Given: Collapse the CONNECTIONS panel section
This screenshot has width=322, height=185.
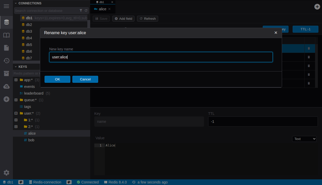Looking at the screenshot, I should tap(16, 3).
